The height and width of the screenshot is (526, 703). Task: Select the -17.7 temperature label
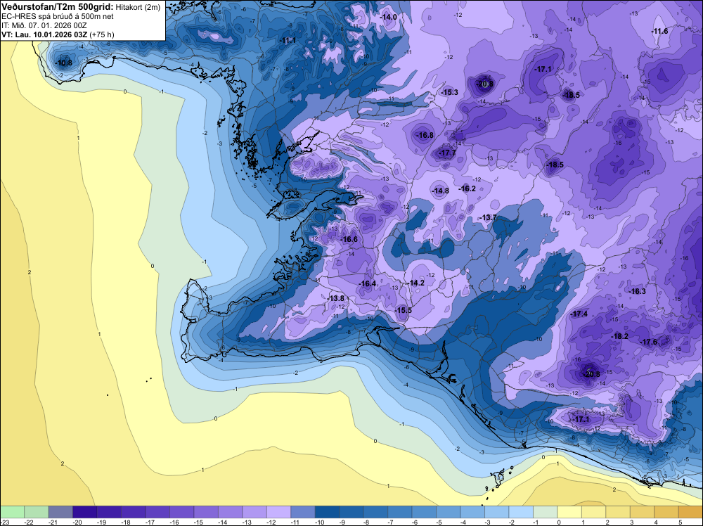click(x=447, y=153)
